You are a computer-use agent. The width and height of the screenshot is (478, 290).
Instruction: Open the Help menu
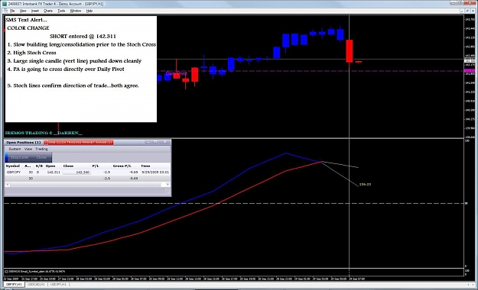[89, 11]
